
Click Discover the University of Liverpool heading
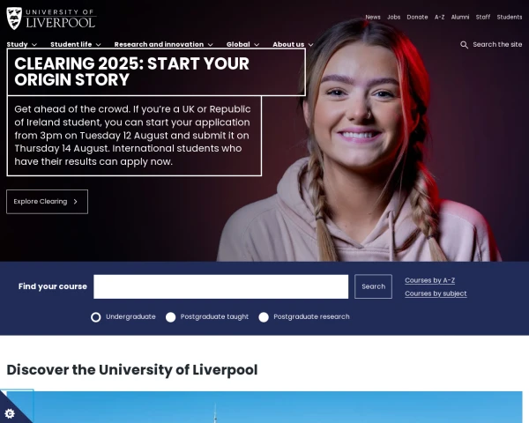pos(132,370)
